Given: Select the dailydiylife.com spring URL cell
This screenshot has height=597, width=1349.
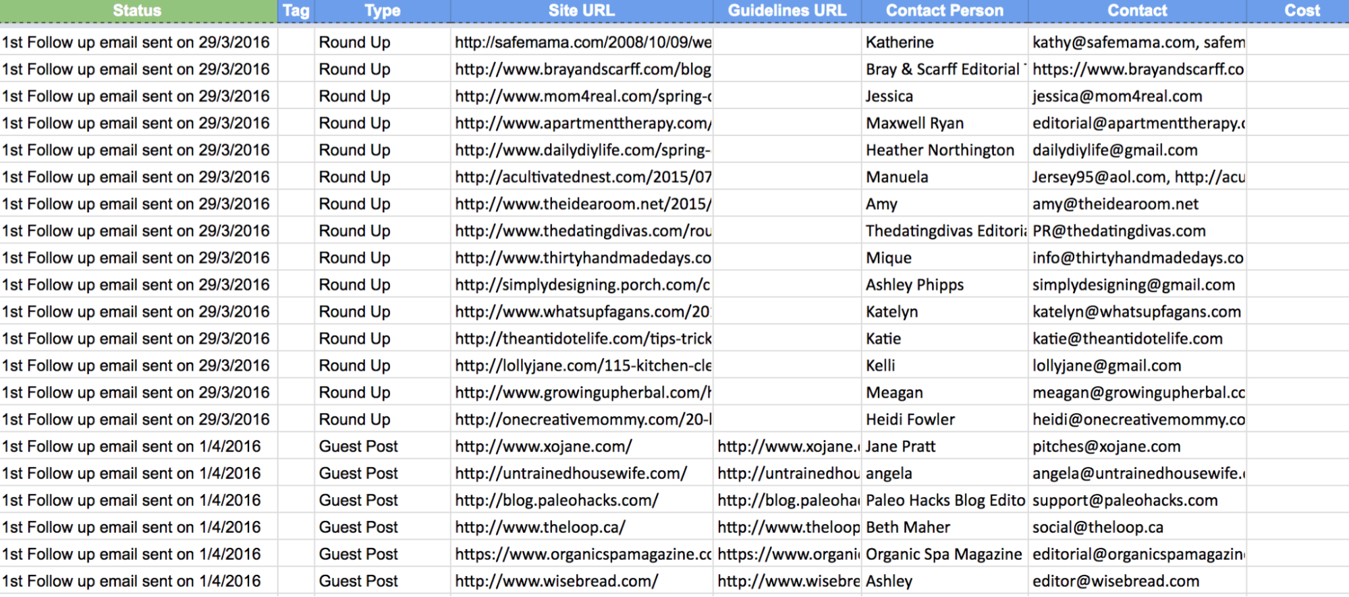Looking at the screenshot, I should (x=582, y=150).
